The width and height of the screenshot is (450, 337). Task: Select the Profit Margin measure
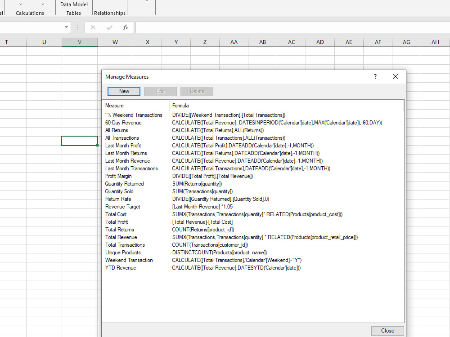(x=118, y=176)
